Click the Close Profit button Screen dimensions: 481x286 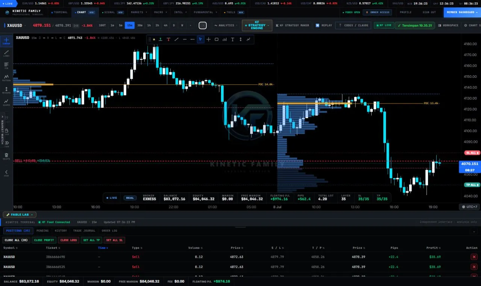click(x=44, y=240)
